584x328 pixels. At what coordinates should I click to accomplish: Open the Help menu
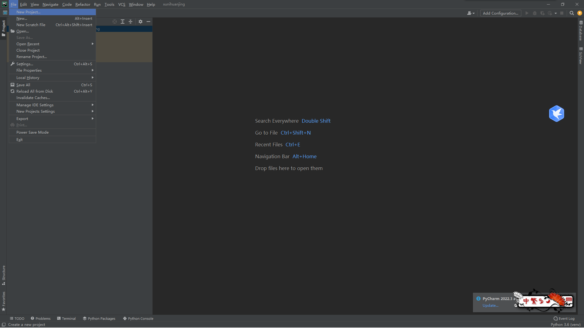pyautogui.click(x=151, y=4)
